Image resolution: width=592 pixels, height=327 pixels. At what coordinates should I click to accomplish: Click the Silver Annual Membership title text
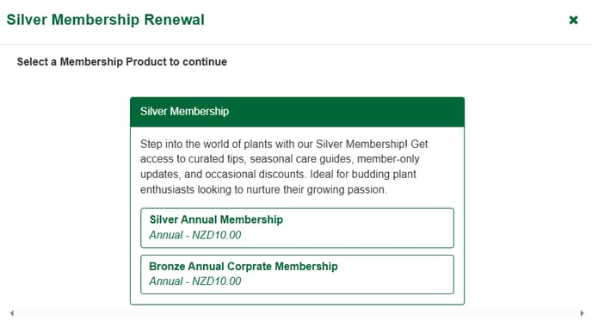click(216, 219)
